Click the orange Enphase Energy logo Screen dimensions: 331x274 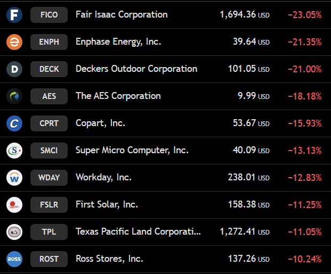coord(14,42)
